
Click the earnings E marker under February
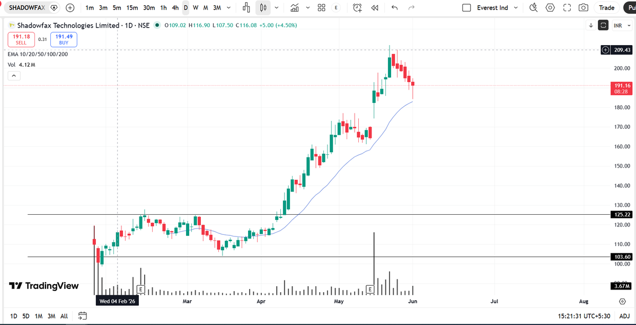pos(140,289)
